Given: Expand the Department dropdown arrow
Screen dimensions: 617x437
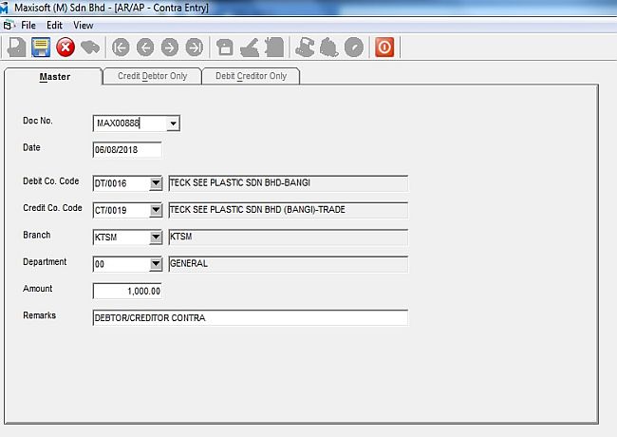Looking at the screenshot, I should [x=156, y=264].
